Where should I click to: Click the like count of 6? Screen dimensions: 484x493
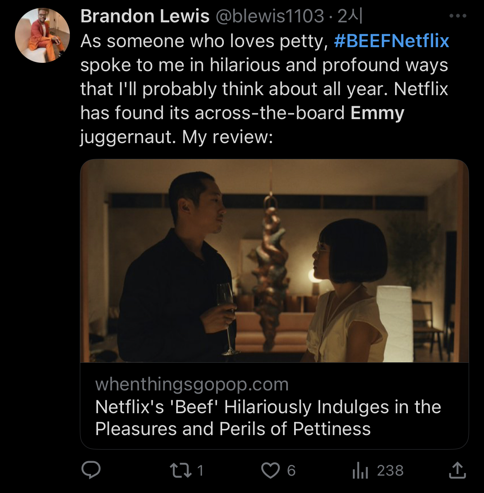pos(291,470)
